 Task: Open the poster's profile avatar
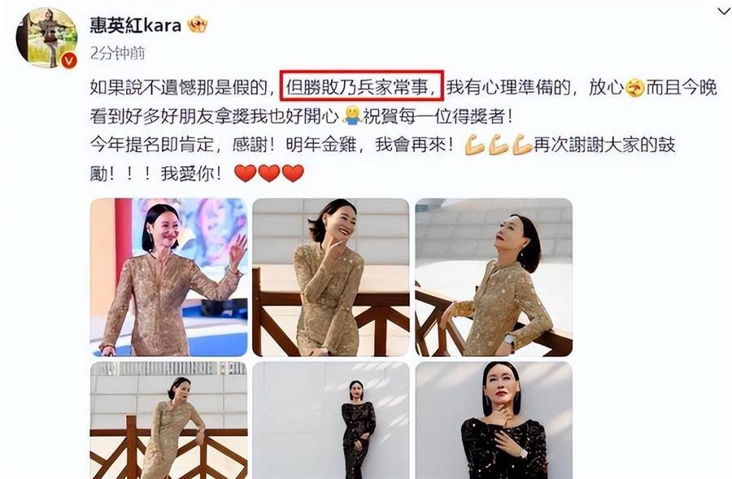46,37
